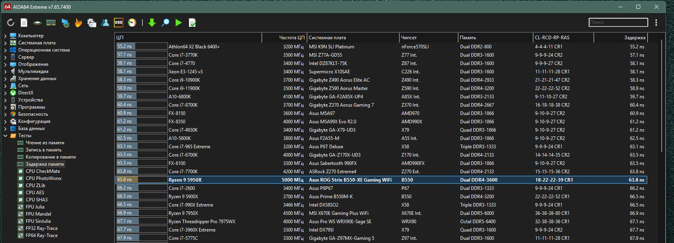Screen dimensions: 674x243
Task: Expand the Операционная система node
Action: click(5, 50)
